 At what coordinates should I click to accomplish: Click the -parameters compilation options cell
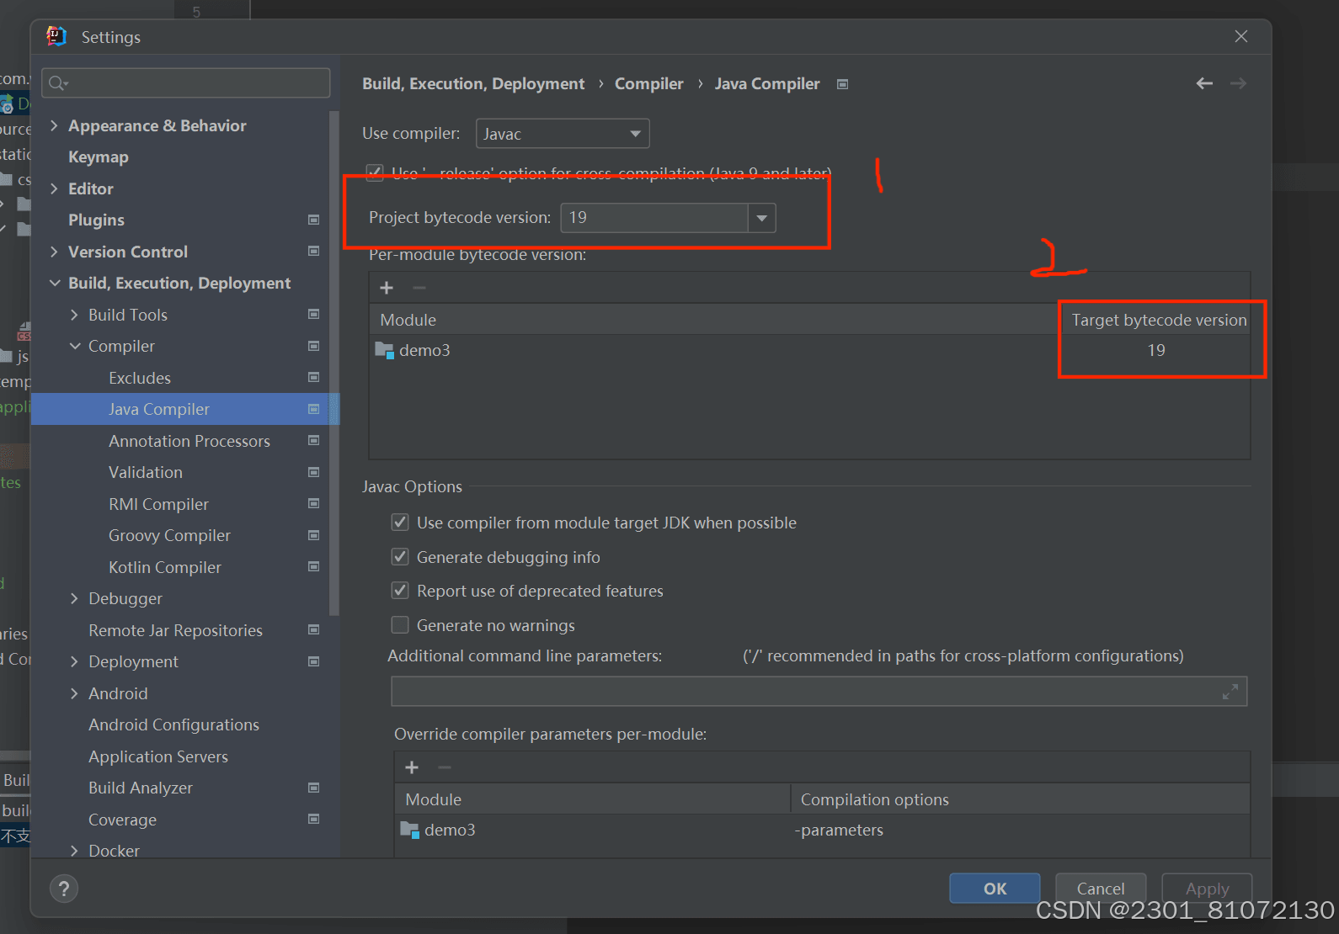pyautogui.click(x=1019, y=830)
